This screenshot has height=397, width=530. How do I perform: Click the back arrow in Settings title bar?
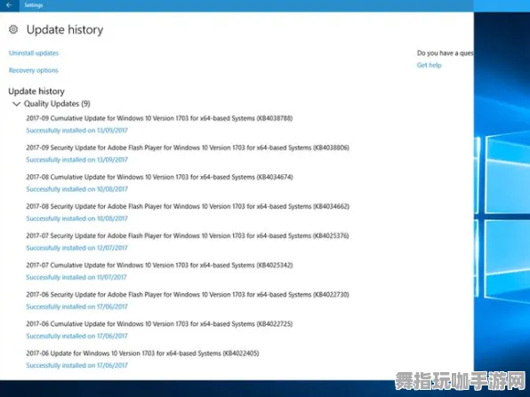point(9,5)
